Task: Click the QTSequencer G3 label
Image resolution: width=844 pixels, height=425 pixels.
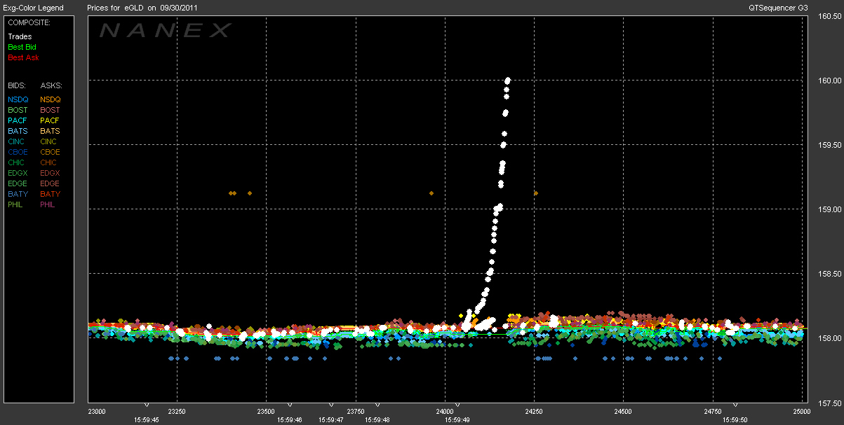Action: click(778, 8)
